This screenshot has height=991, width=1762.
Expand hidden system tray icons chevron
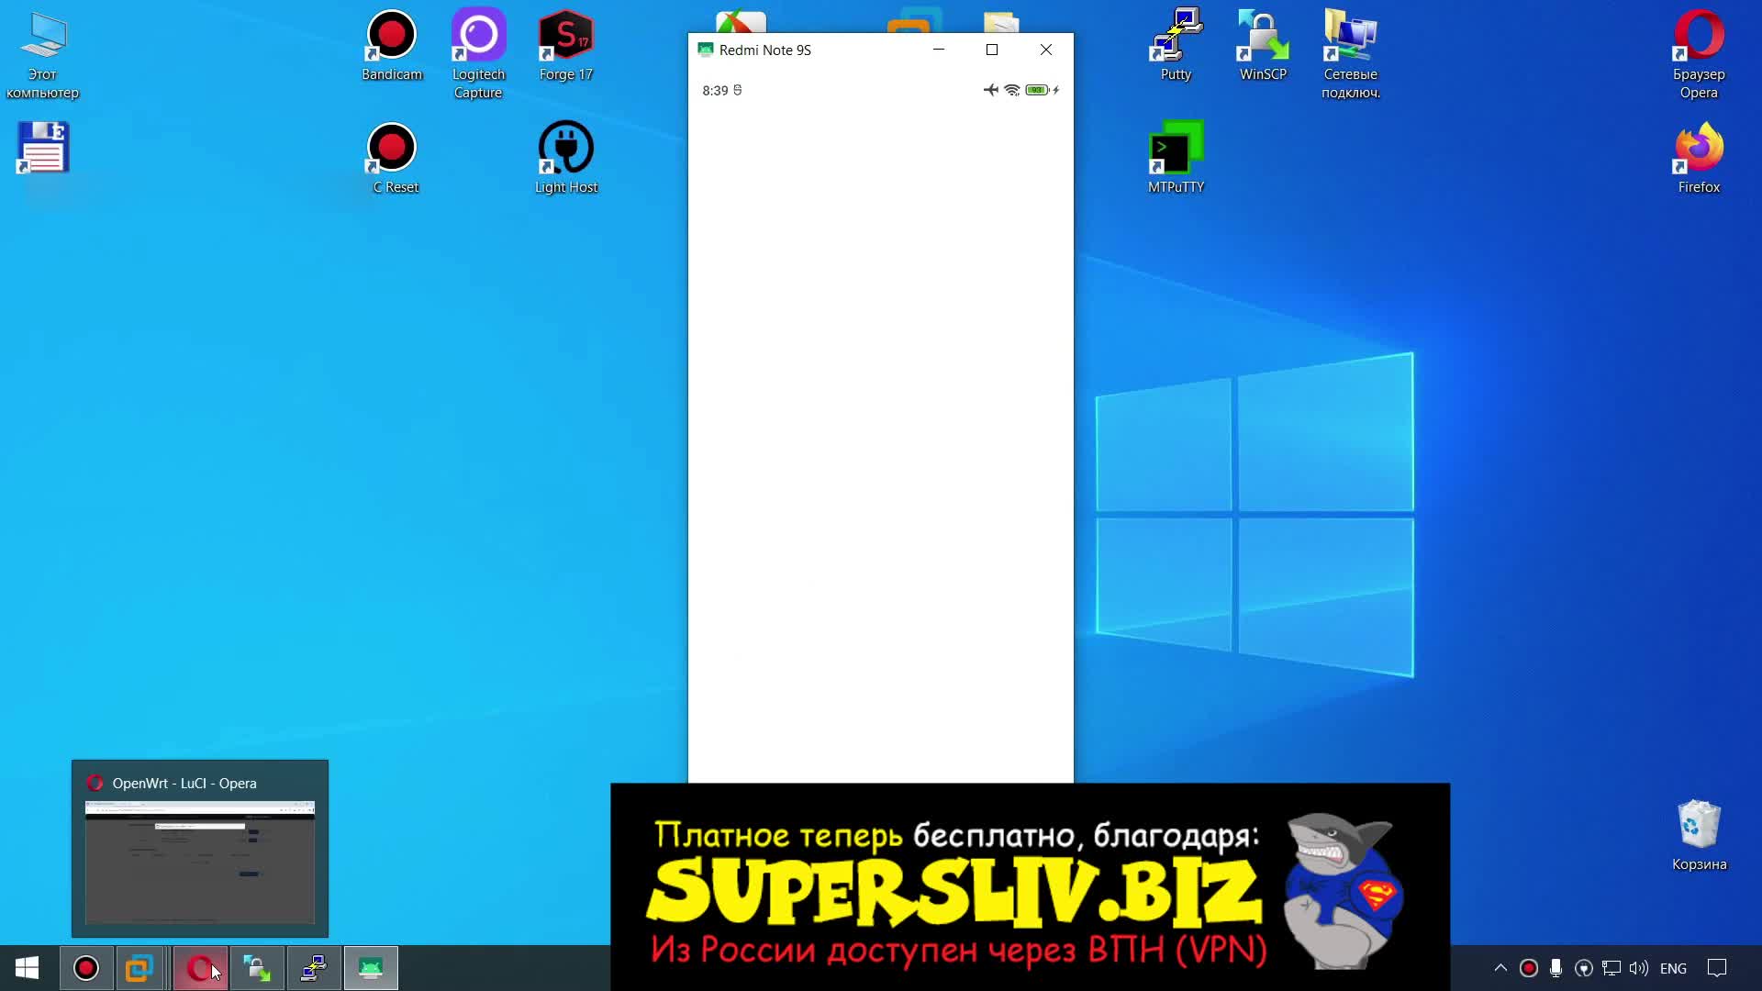(x=1500, y=968)
